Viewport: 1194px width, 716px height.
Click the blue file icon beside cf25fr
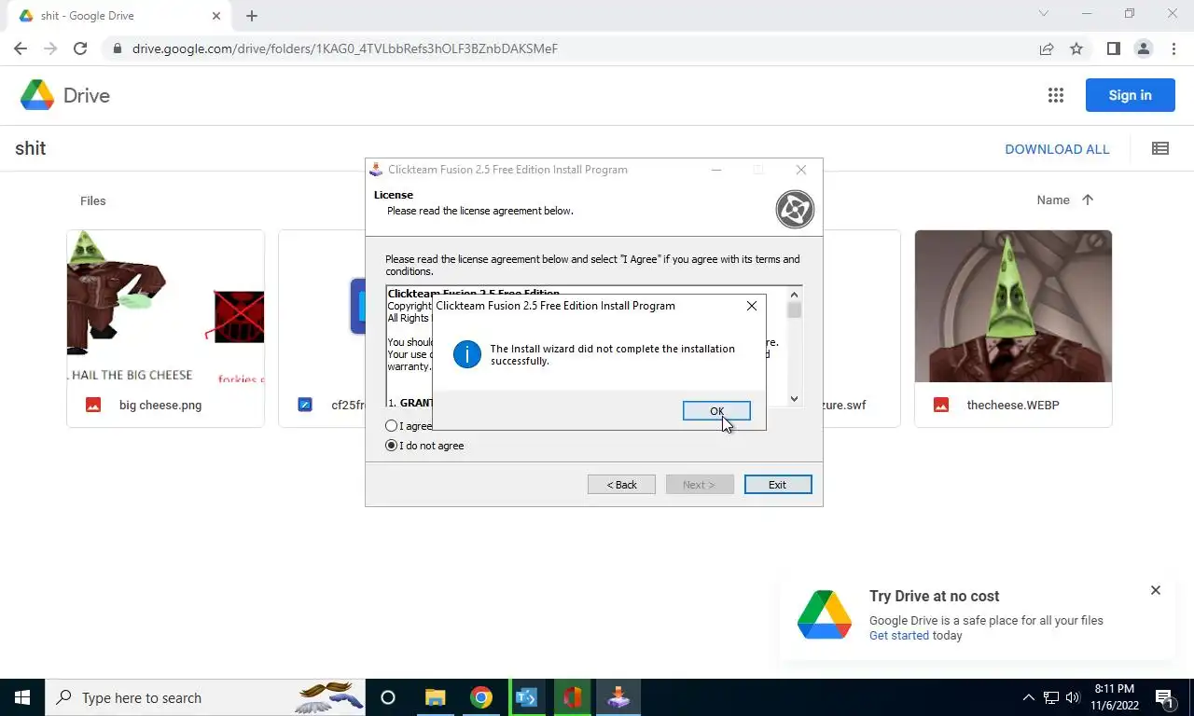305,405
